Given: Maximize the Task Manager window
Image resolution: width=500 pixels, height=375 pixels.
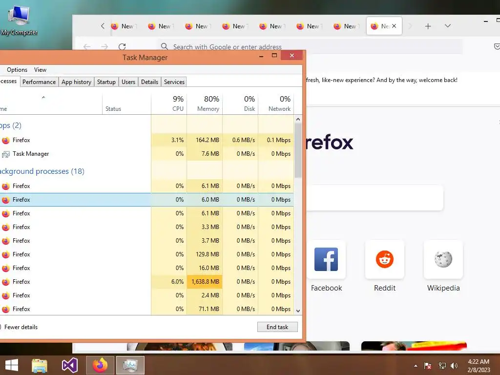Looking at the screenshot, I should point(274,56).
